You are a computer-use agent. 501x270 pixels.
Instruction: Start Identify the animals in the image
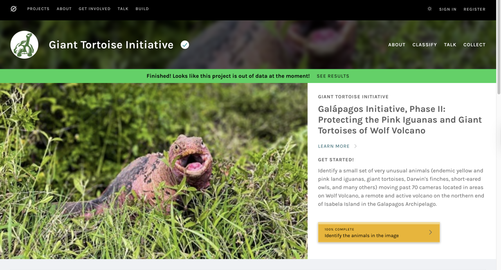coord(379,232)
